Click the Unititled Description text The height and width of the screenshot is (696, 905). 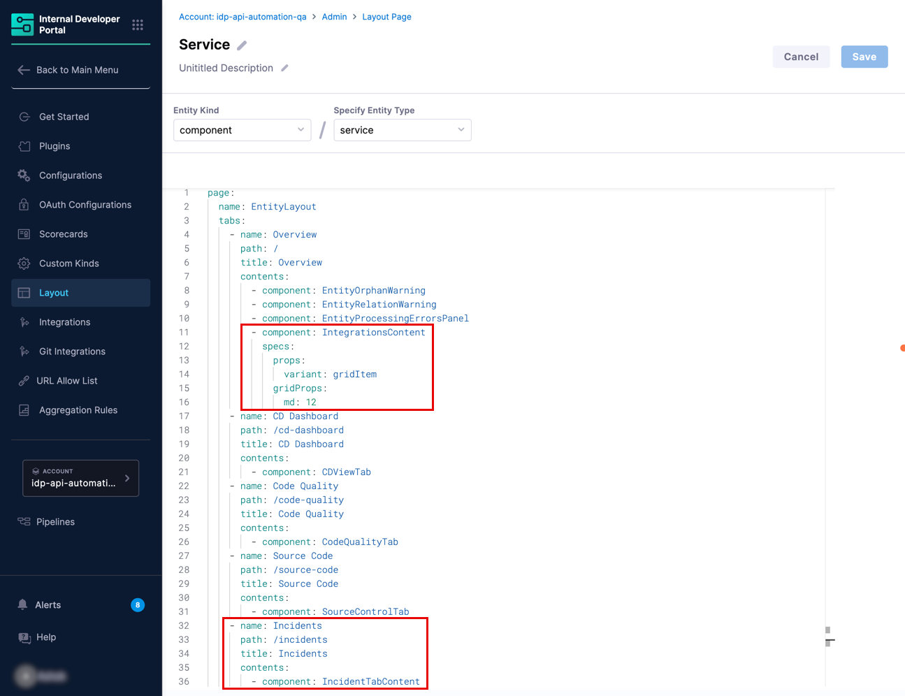pyautogui.click(x=226, y=68)
